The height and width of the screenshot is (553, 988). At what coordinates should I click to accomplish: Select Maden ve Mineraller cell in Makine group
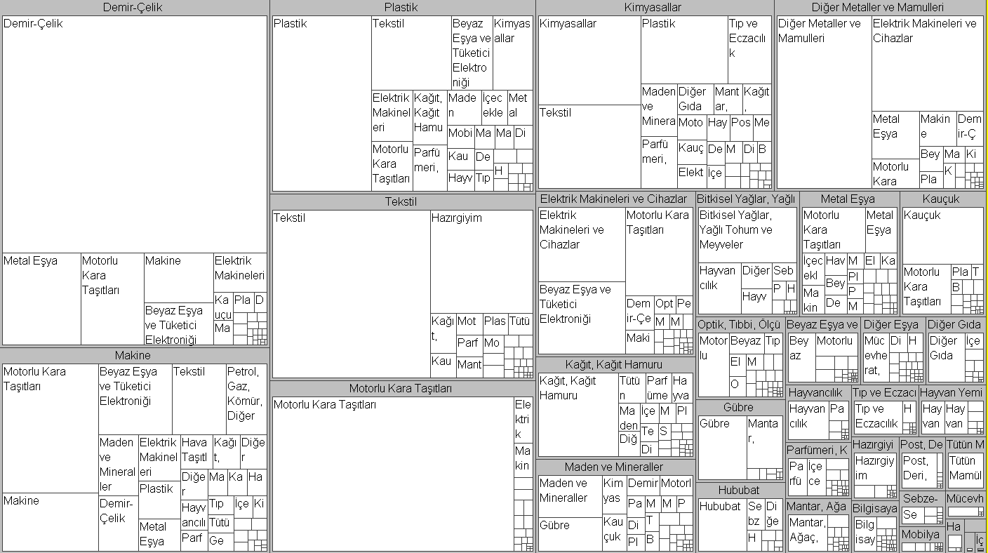118,465
